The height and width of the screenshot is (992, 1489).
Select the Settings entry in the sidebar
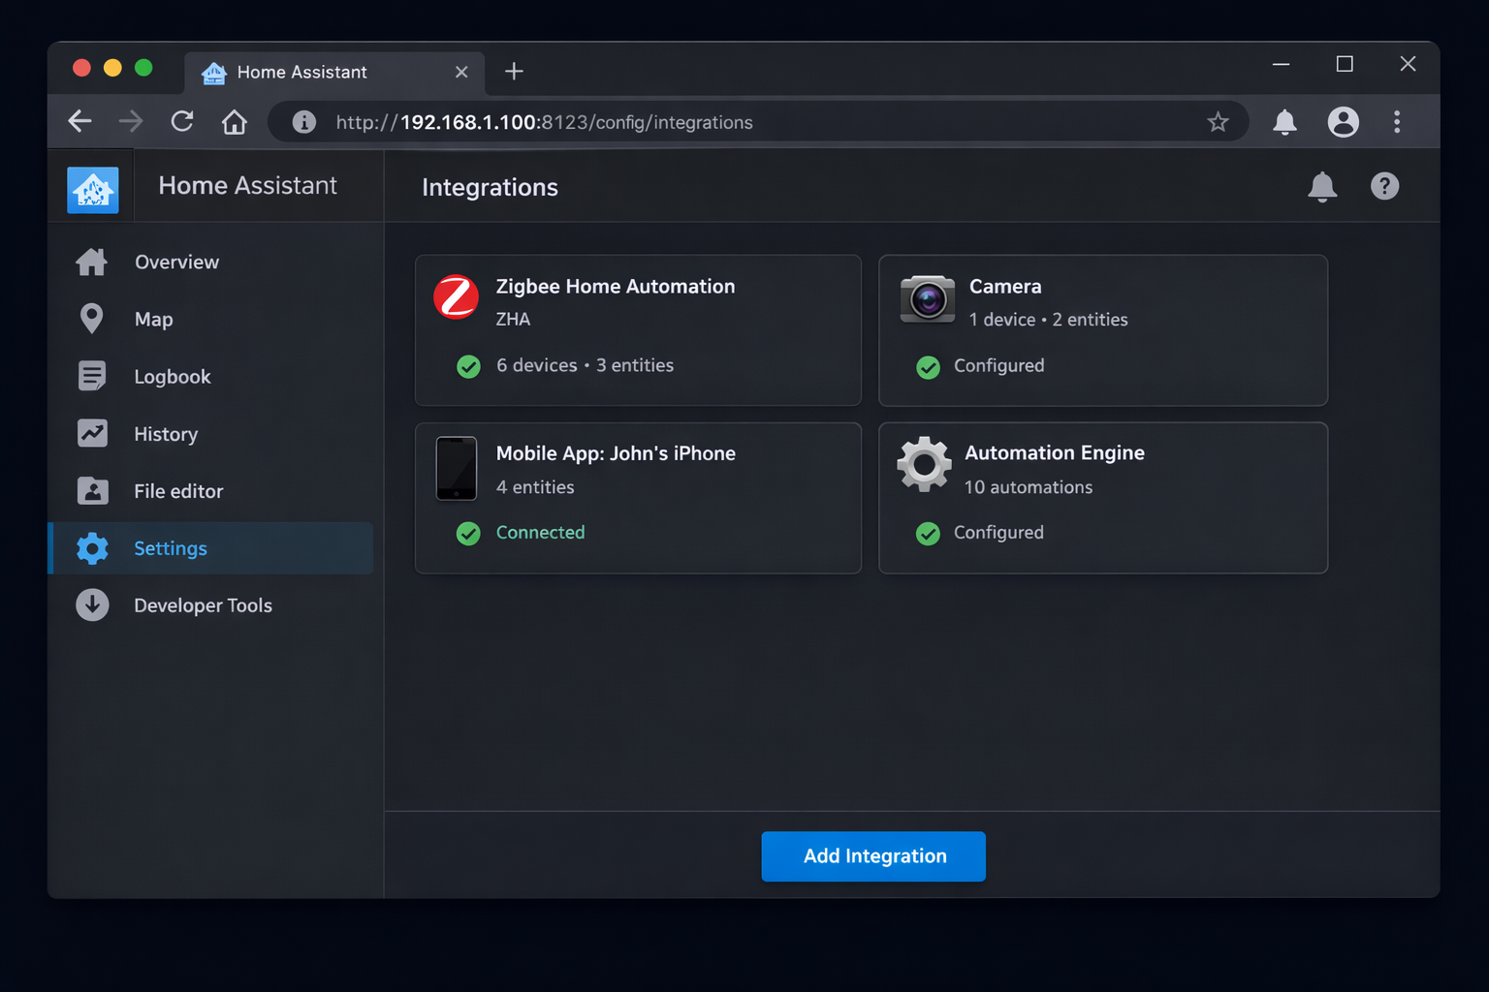click(x=170, y=548)
